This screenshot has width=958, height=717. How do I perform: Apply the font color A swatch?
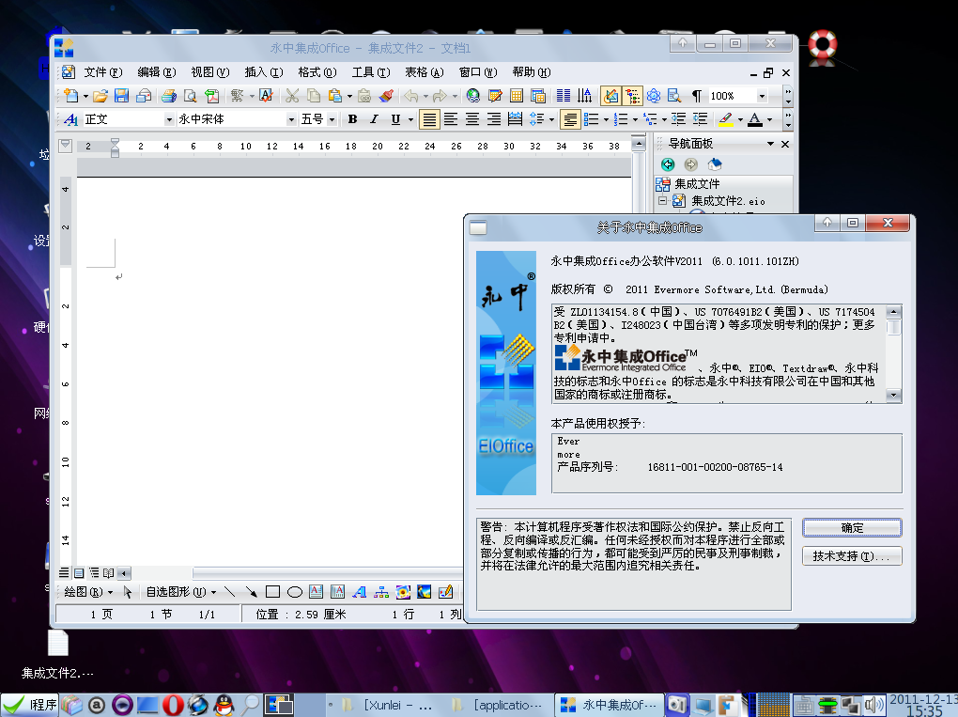tap(755, 119)
